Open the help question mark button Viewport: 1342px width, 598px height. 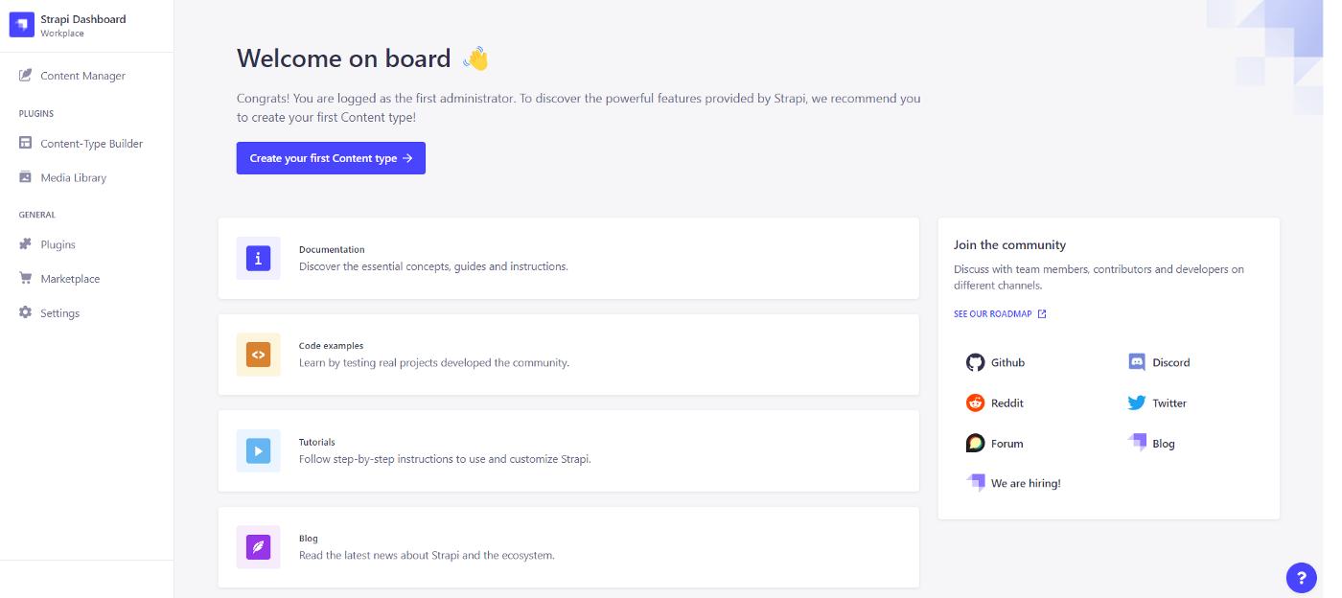point(1301,577)
